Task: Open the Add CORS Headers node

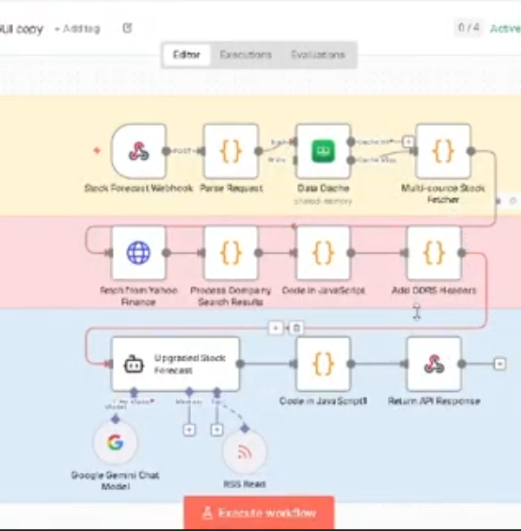Action: [x=434, y=253]
